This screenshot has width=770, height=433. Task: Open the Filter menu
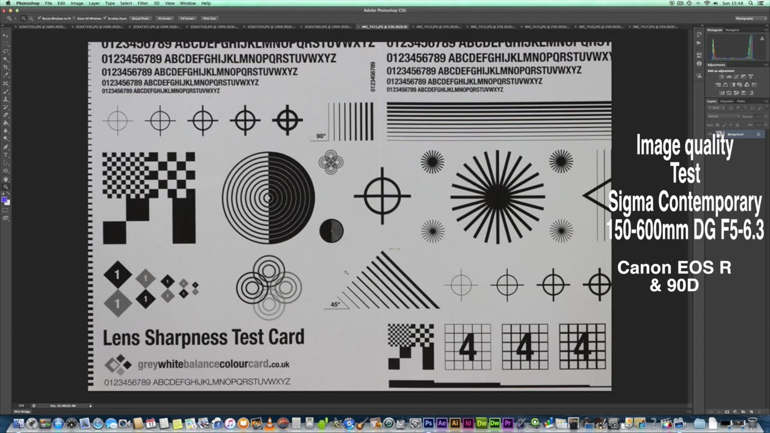coord(143,3)
